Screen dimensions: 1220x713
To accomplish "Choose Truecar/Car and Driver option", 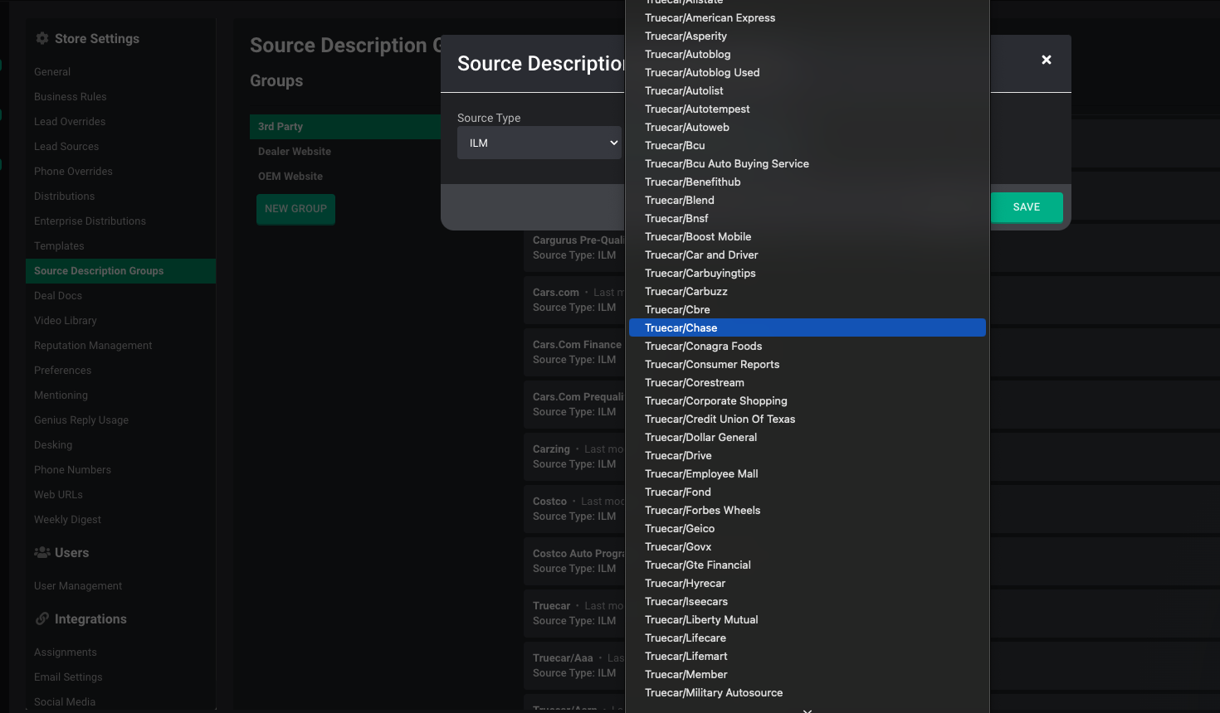I will tap(808, 255).
